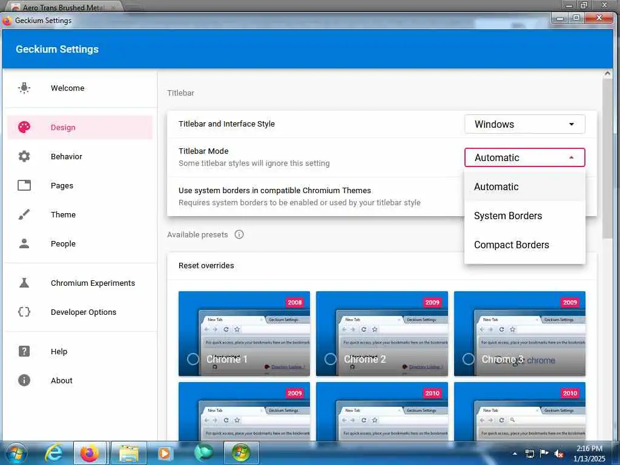The image size is (620, 465).
Task: Open the Windows Start orb
Action: (16, 453)
